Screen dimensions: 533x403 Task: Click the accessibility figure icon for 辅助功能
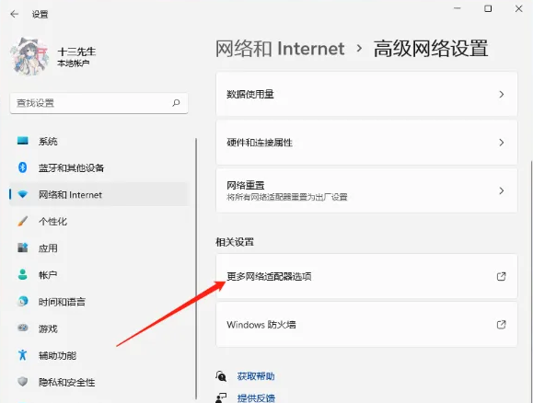22,355
